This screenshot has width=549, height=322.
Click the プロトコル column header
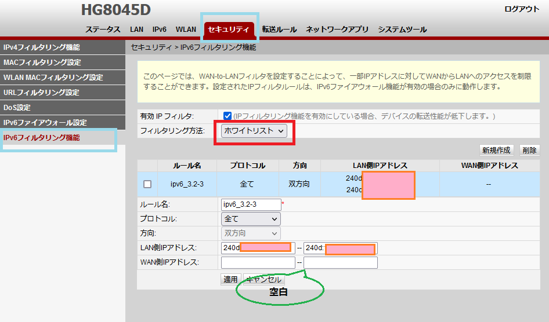[x=248, y=166]
